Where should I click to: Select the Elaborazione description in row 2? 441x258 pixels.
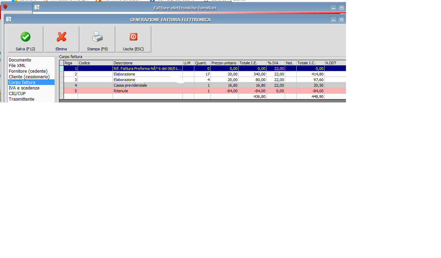(147, 74)
